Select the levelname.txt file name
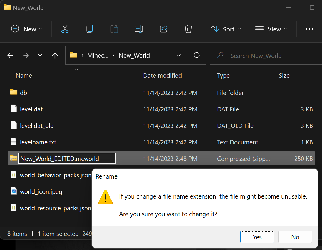The width and height of the screenshot is (322, 250). point(38,142)
